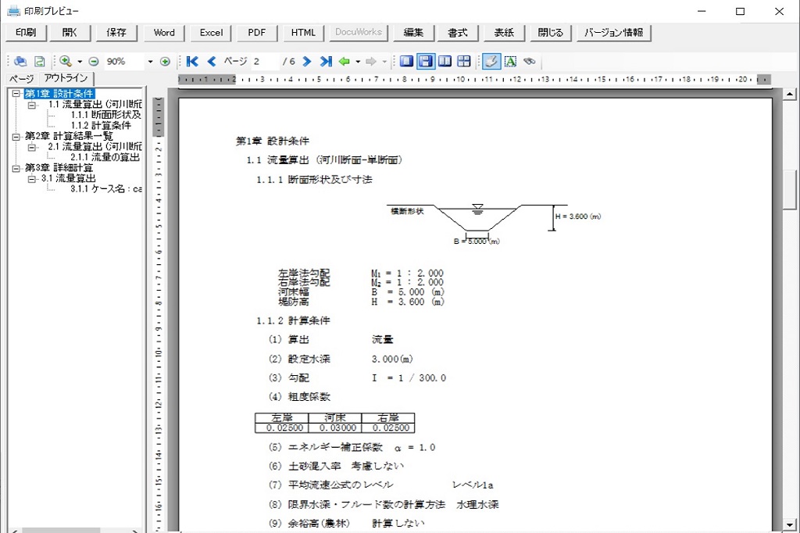
Task: Open the zoom tool dropdown arrow
Action: pyautogui.click(x=80, y=62)
